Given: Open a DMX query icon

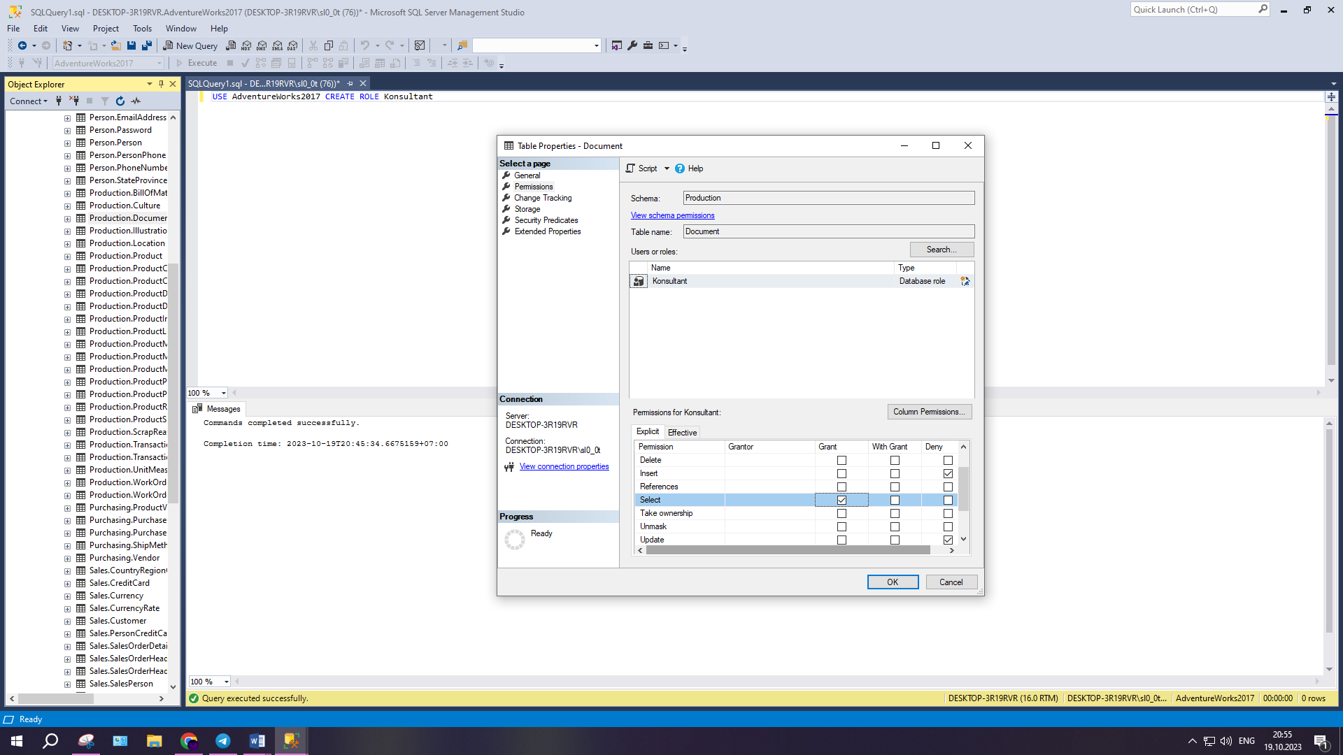Looking at the screenshot, I should point(262,45).
